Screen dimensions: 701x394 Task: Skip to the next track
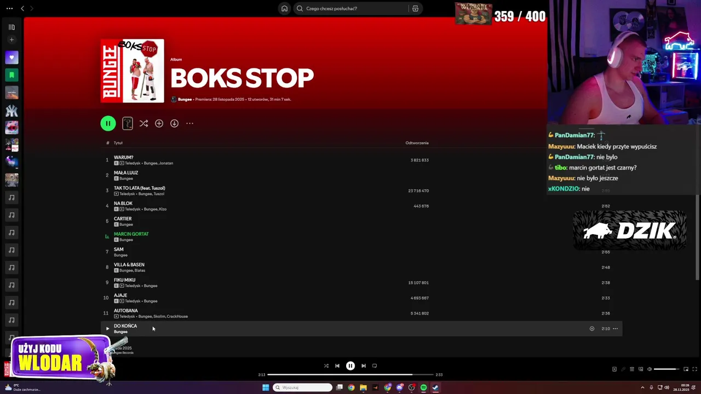click(x=364, y=366)
